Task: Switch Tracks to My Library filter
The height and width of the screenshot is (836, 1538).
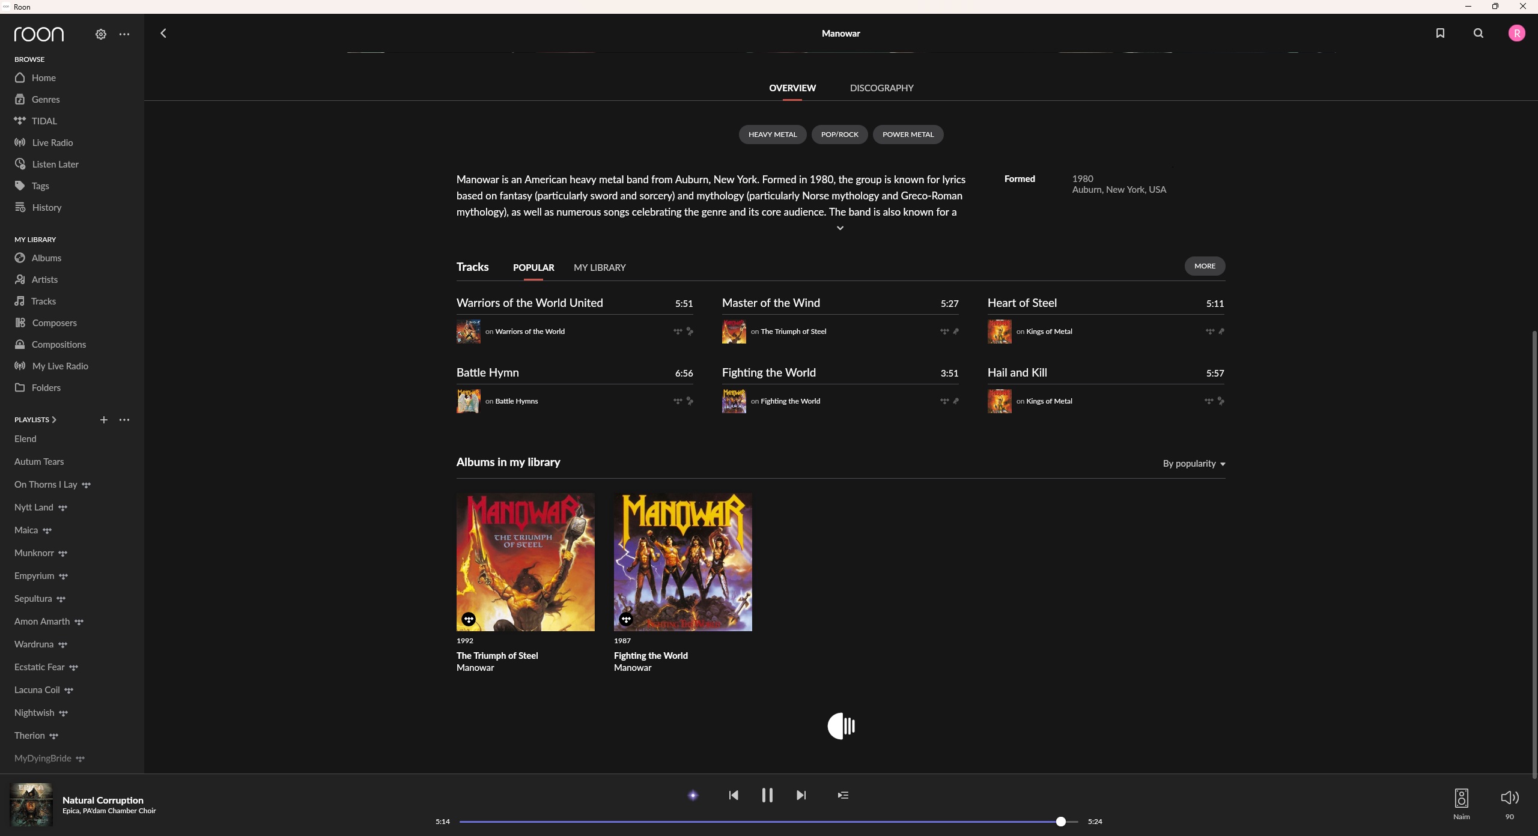Action: coord(599,268)
